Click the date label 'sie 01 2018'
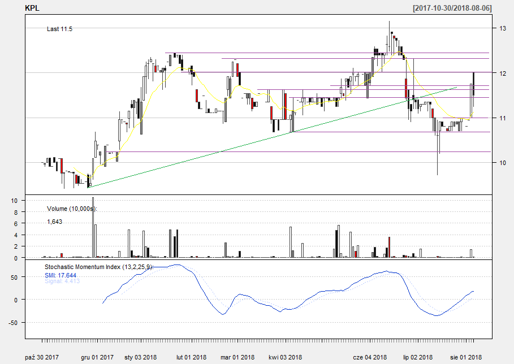514x364 pixels. [x=466, y=357]
